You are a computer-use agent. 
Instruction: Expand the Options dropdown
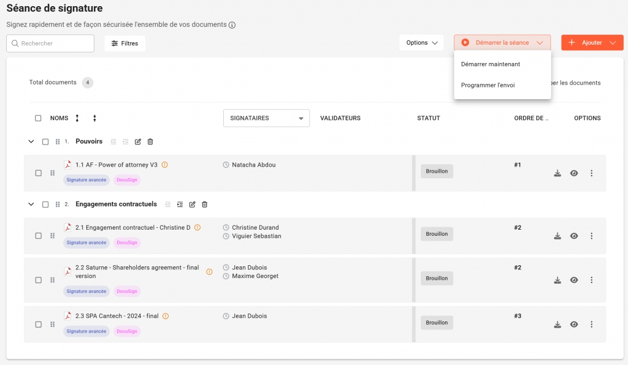point(424,43)
